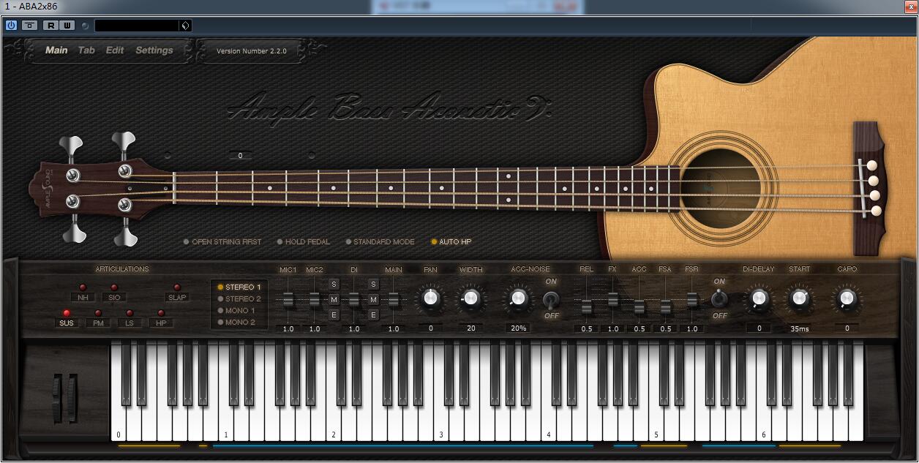Viewport: 919px width, 463px height.
Task: Click the DI-DELAY knob
Action: (759, 298)
